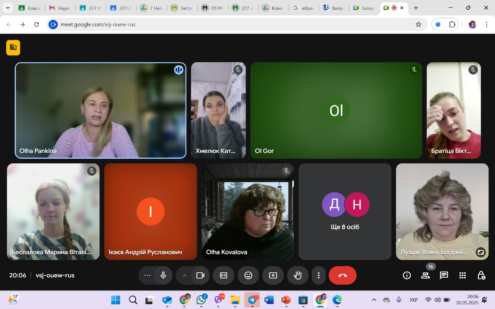The height and width of the screenshot is (309, 495).
Task: Go back to previous page
Action: coord(9,24)
